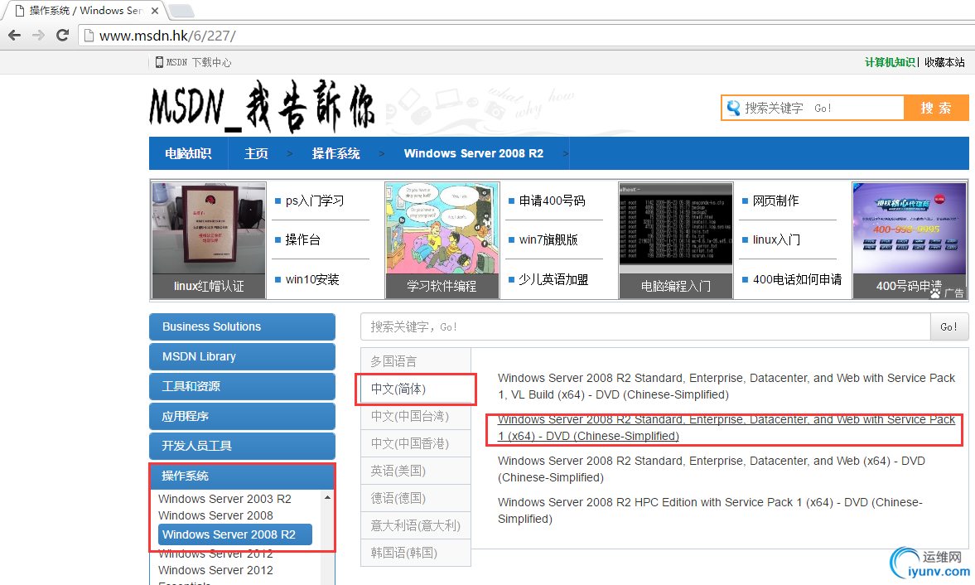Click 收藏本站 link
This screenshot has height=585, width=975.
click(944, 62)
